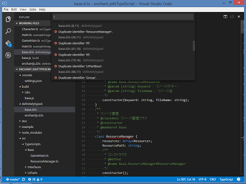
Task: Click the quick open input field
Action: tap(123, 17)
